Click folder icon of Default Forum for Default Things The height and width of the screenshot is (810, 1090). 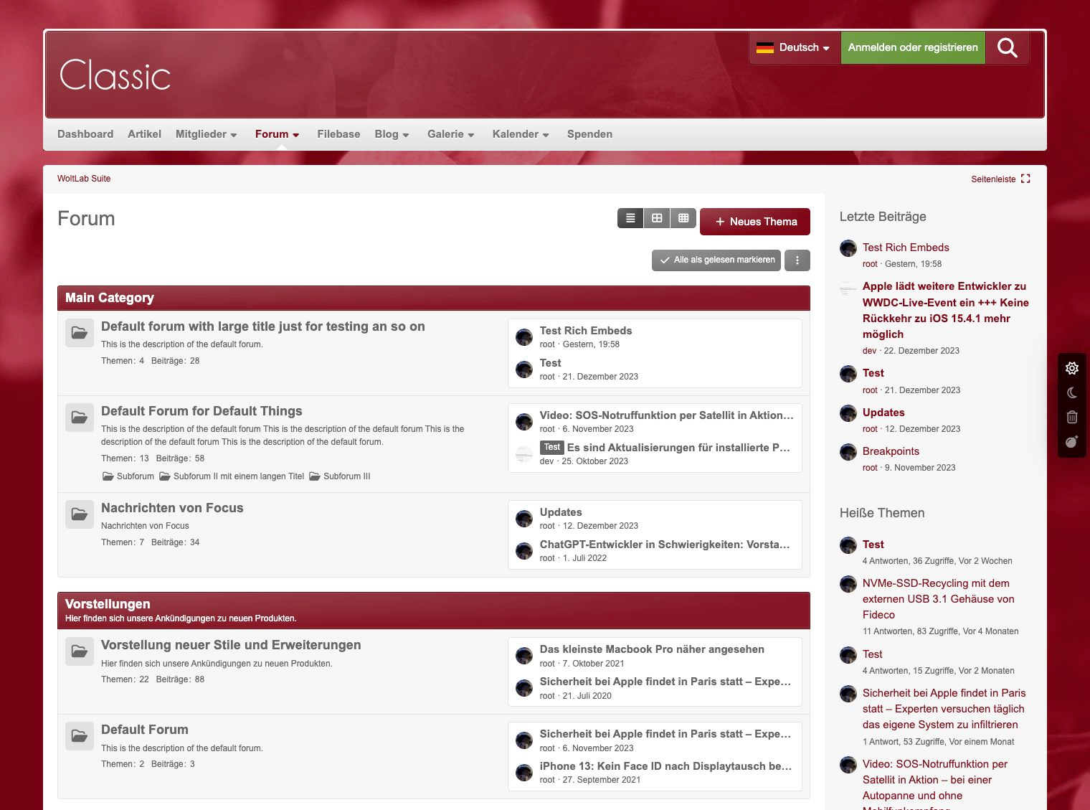(80, 418)
